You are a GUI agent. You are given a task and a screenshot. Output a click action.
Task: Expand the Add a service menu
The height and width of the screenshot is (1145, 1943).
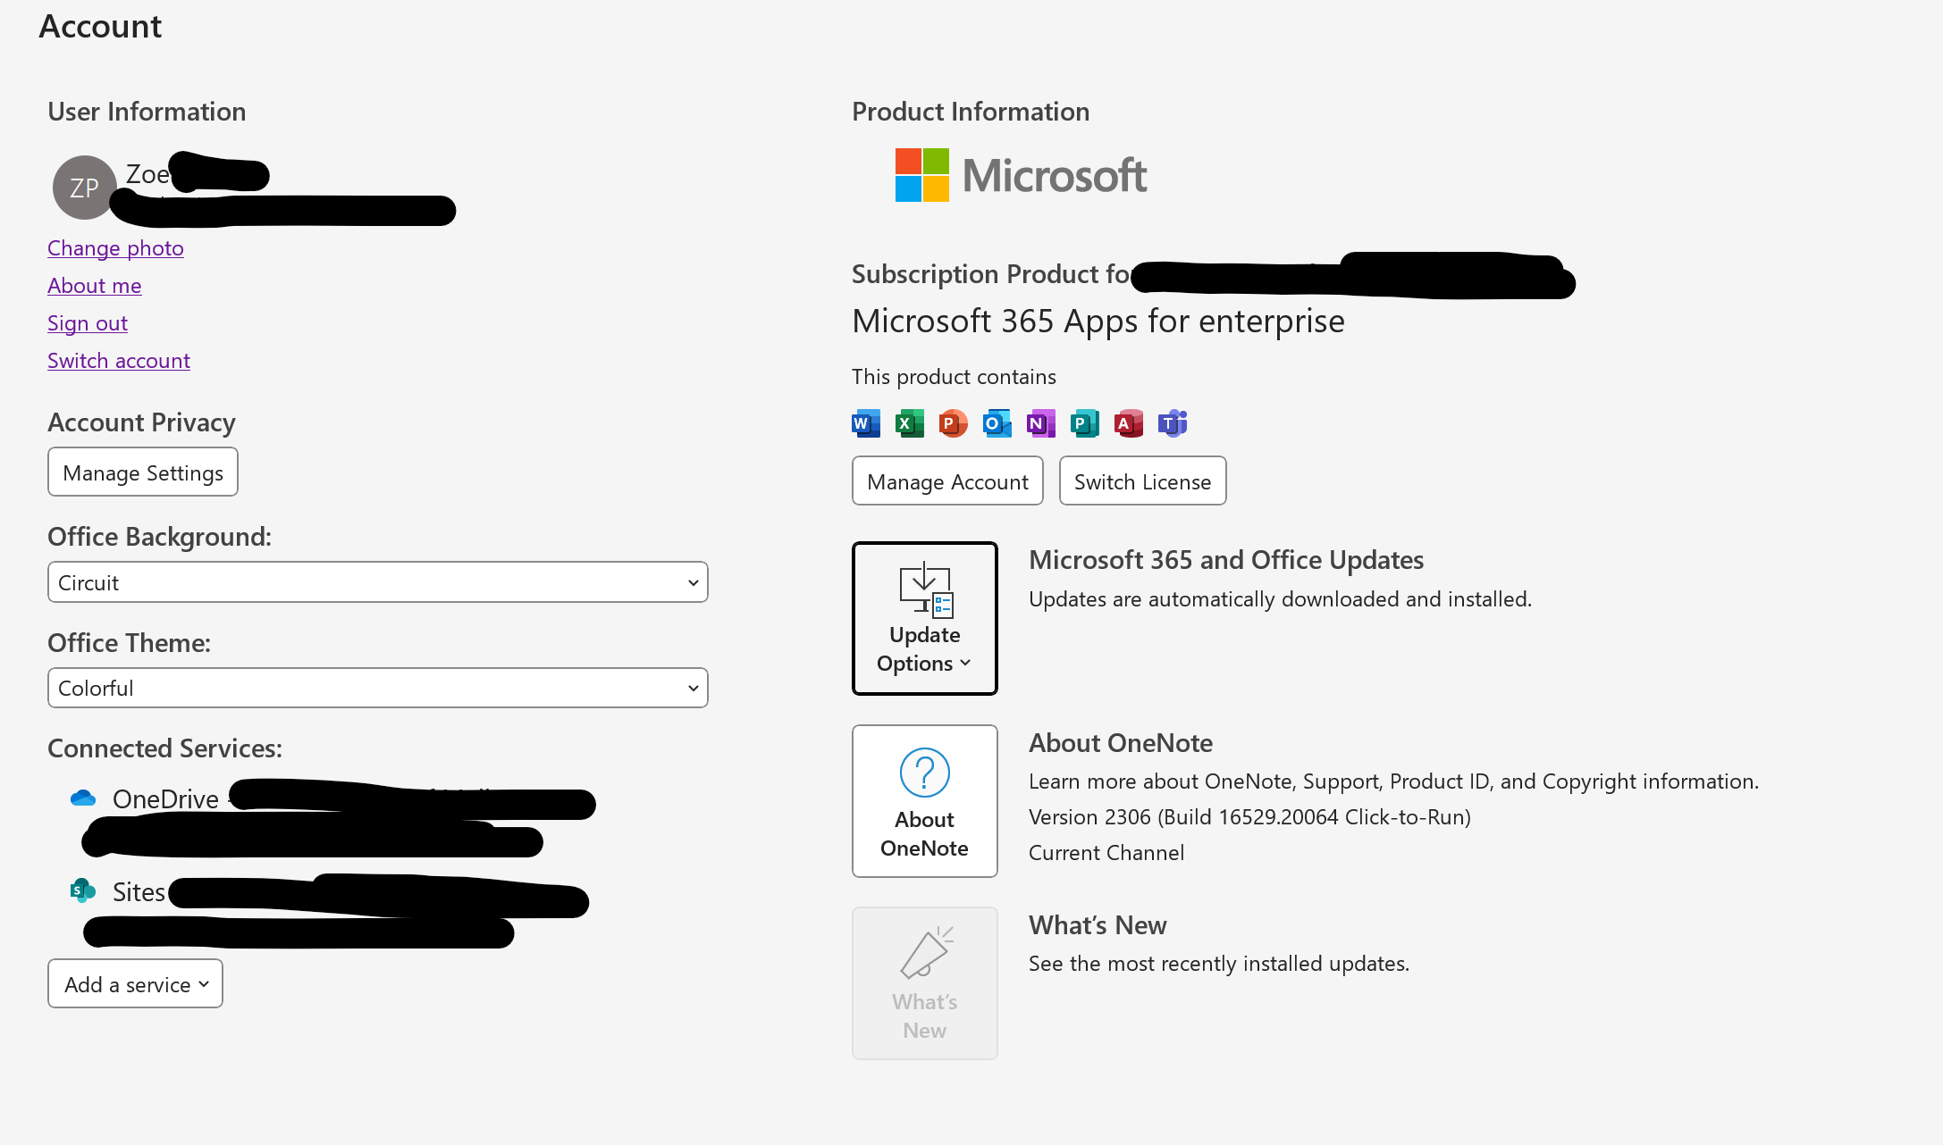click(135, 983)
